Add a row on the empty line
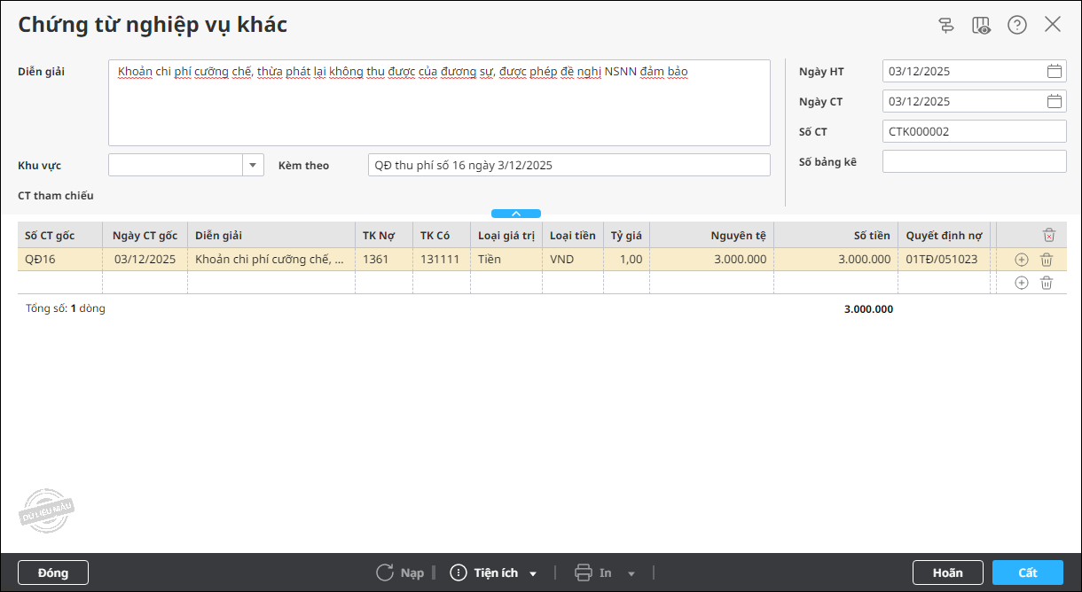 tap(1022, 283)
